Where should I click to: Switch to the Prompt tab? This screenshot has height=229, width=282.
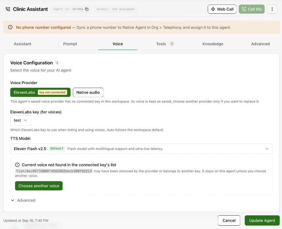click(70, 44)
